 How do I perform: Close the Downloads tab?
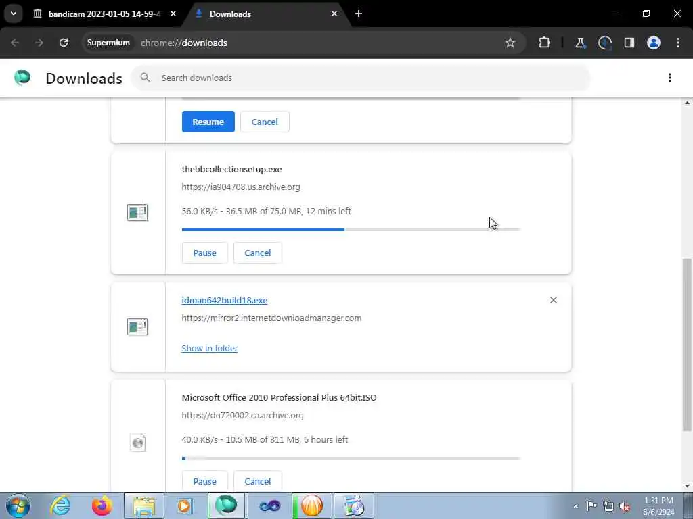(x=334, y=14)
